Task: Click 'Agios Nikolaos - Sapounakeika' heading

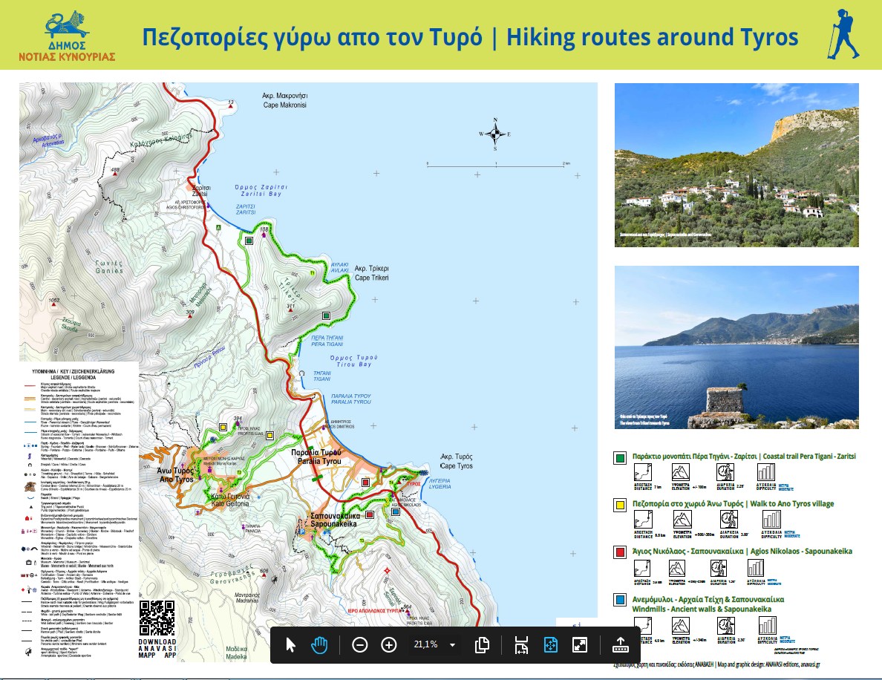Action: coord(801,551)
